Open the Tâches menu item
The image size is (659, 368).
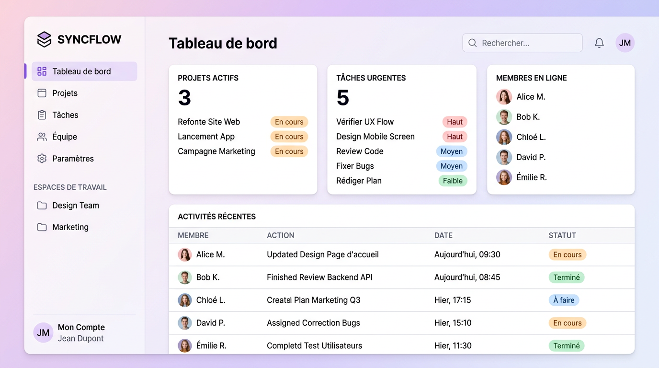tap(84, 115)
